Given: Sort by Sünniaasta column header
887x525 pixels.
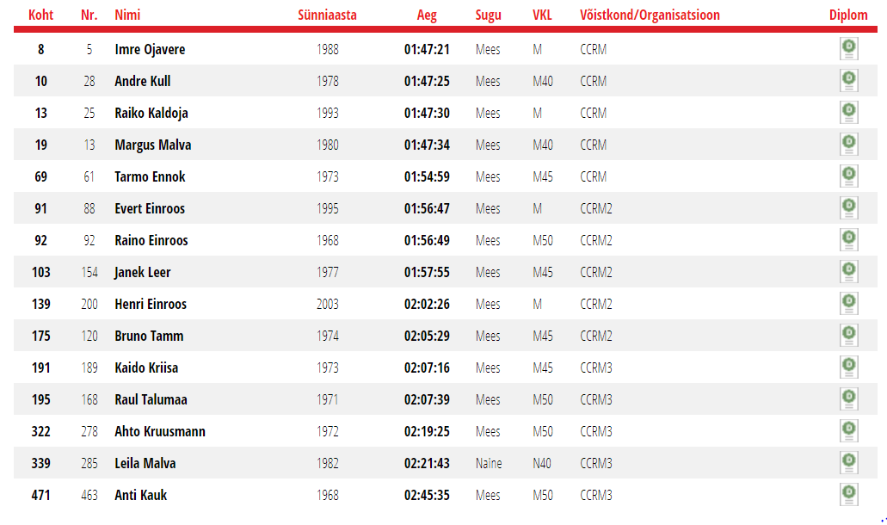Looking at the screenshot, I should [x=327, y=15].
